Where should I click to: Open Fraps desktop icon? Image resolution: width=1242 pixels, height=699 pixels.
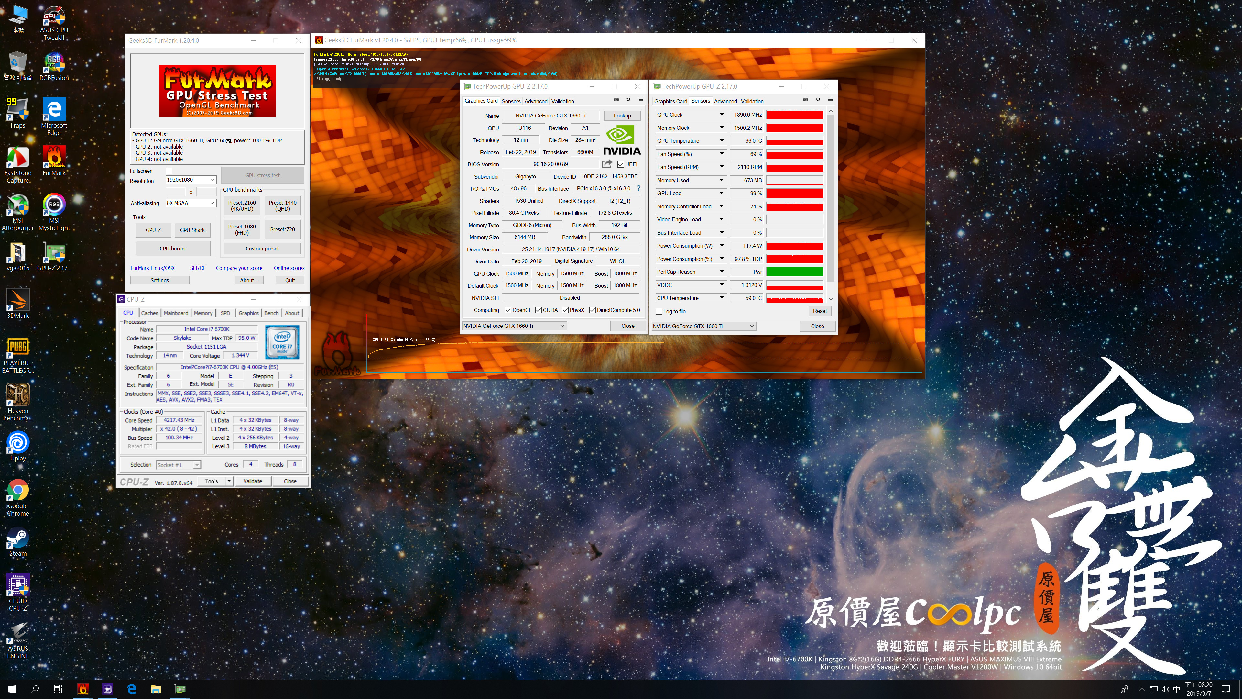18,113
